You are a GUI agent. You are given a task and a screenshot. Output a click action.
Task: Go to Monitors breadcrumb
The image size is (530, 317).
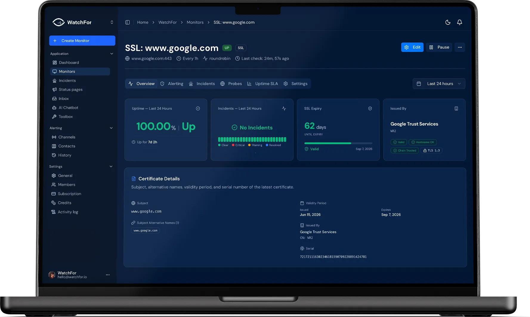[195, 22]
